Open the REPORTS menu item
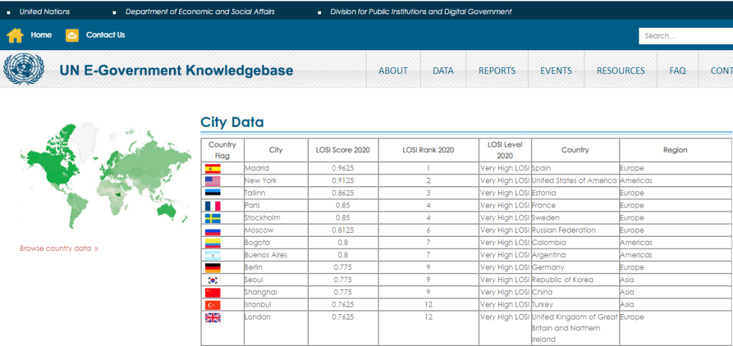This screenshot has height=346, width=733. coord(497,71)
